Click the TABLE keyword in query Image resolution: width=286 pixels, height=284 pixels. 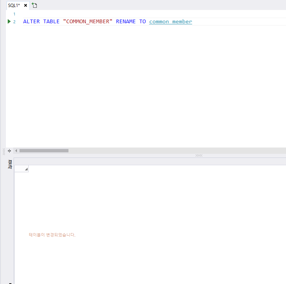[x=51, y=21]
